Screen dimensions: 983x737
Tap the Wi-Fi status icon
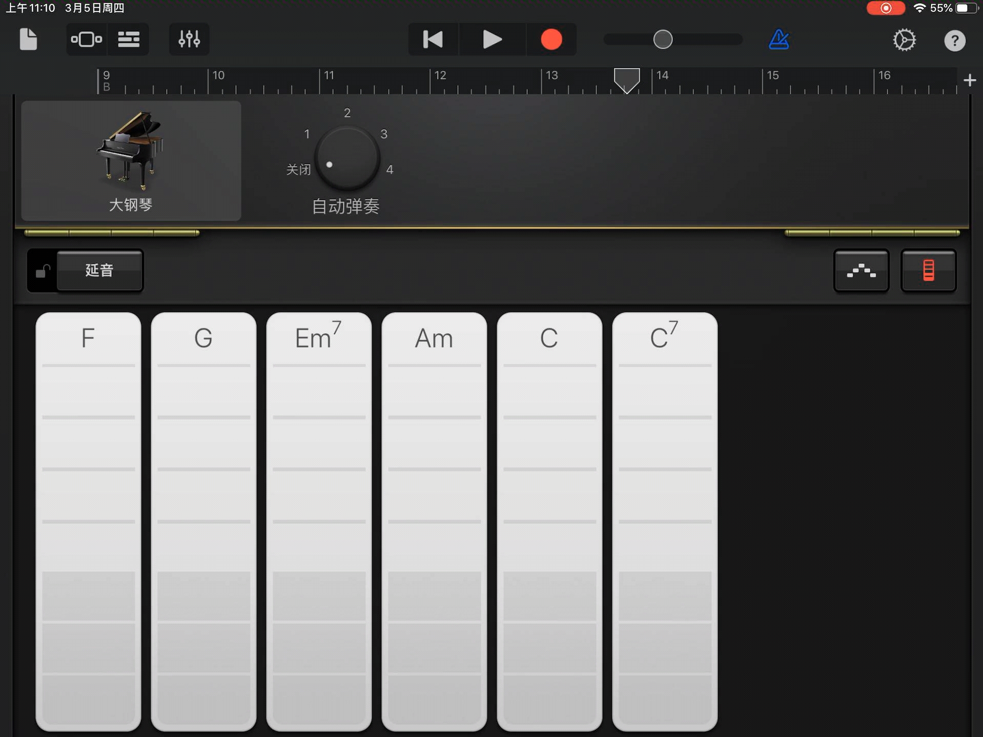920,8
